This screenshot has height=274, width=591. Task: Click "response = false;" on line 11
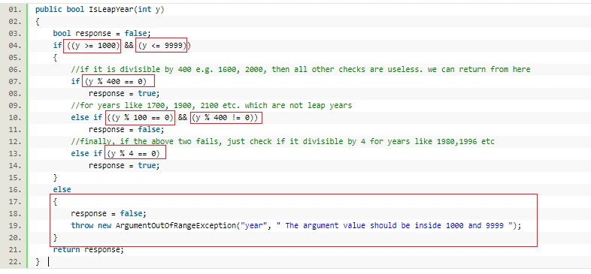[126, 130]
